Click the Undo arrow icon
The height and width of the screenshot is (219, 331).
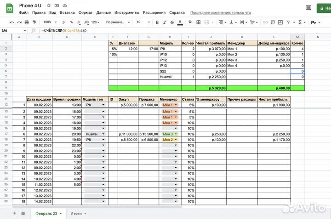point(11,22)
